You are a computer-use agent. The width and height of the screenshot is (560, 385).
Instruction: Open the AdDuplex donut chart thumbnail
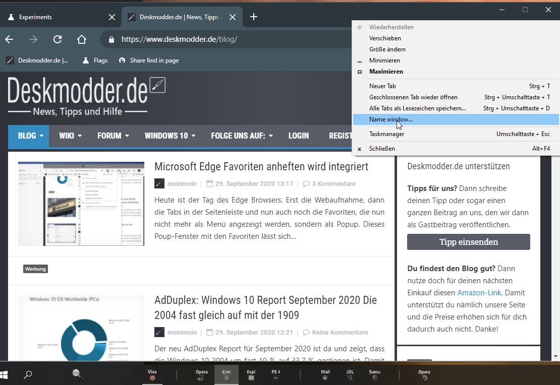click(x=81, y=328)
